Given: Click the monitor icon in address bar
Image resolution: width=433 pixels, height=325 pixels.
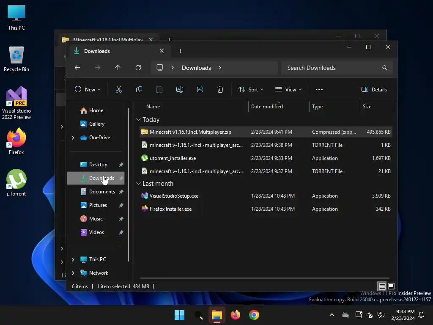Looking at the screenshot, I should click(159, 68).
